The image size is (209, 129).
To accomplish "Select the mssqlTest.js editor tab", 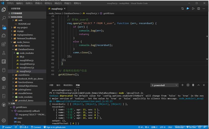I will pos(57,9).
